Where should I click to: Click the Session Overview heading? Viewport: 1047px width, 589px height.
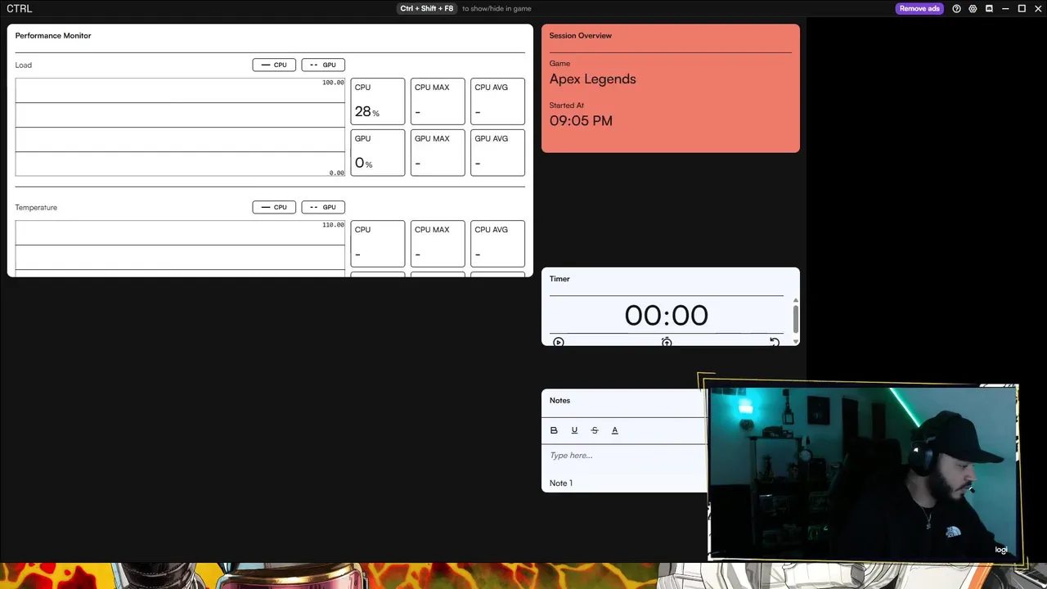pyautogui.click(x=581, y=36)
